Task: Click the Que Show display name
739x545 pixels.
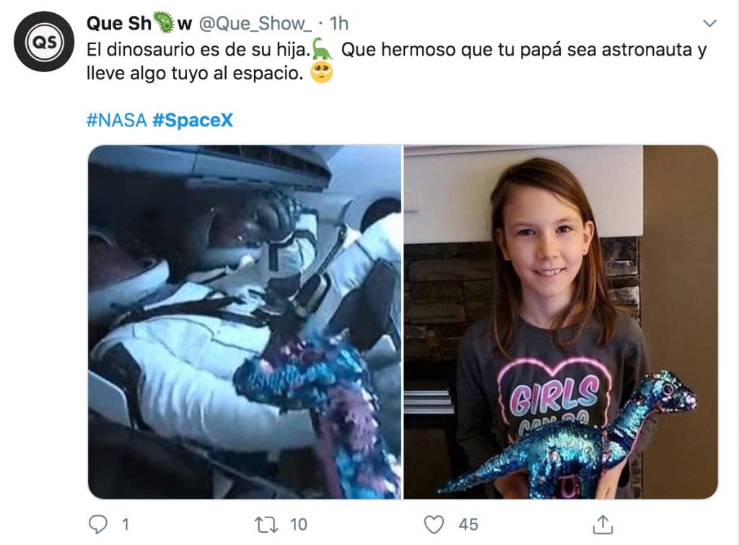Action: [x=139, y=24]
